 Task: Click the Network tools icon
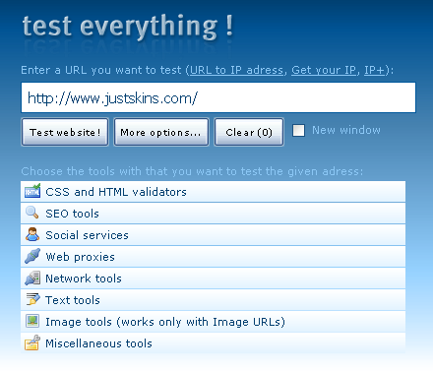[32, 278]
